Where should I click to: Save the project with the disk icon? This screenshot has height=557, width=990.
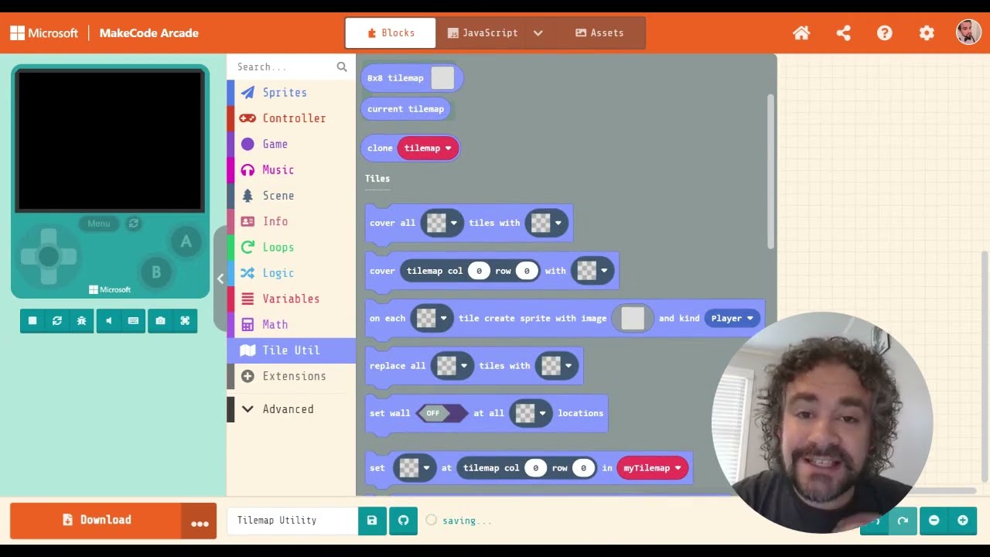tap(372, 521)
